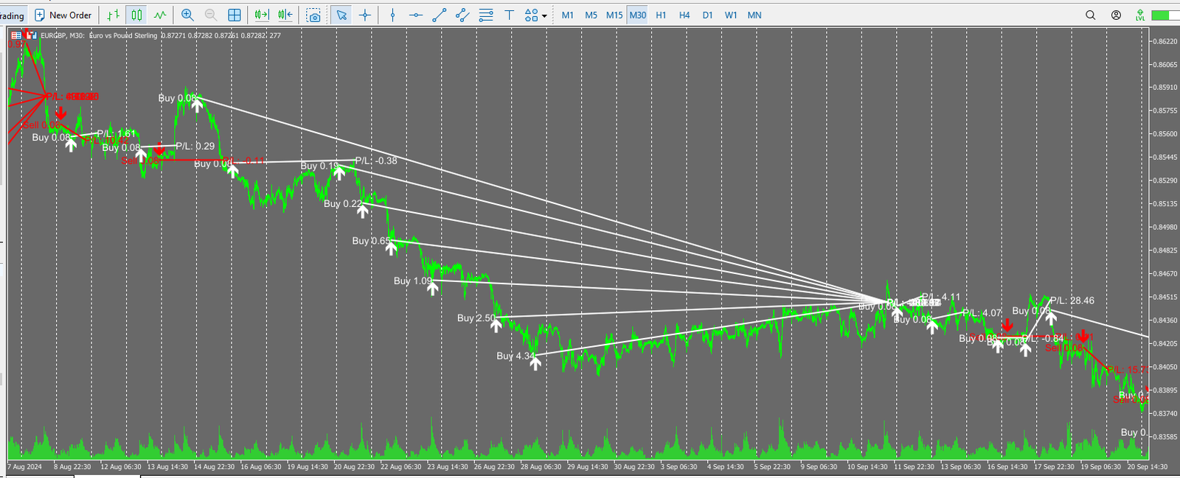Select the standard cursor arrow tool
This screenshot has height=478, width=1180.
coord(341,15)
